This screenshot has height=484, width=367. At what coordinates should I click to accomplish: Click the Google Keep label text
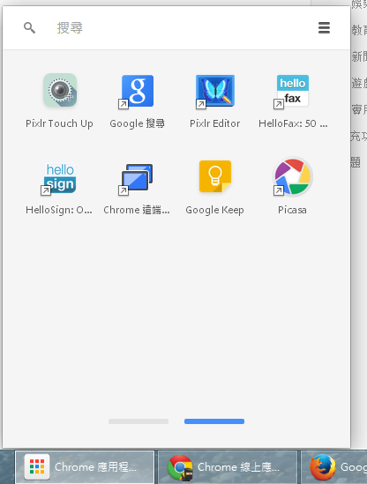click(x=214, y=210)
